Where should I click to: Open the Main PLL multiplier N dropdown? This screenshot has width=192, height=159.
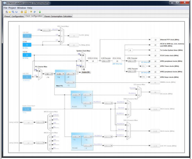60,74
